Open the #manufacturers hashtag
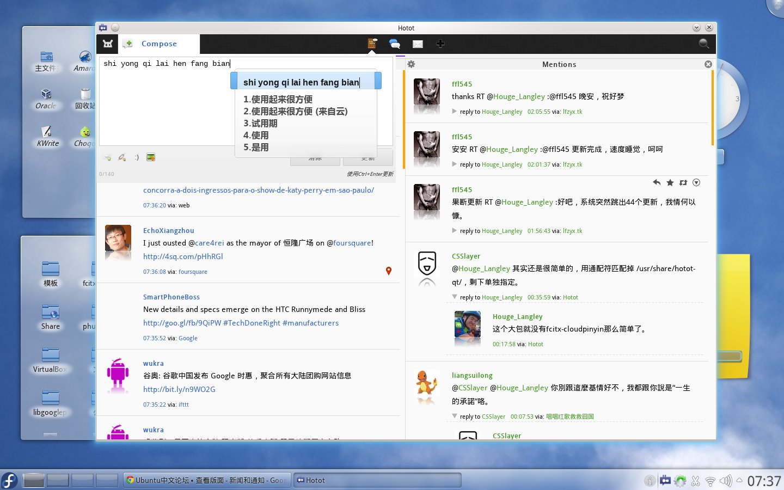784x490 pixels. click(310, 323)
